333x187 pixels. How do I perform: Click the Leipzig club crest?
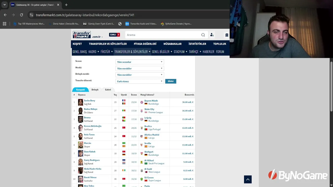coord(142,119)
